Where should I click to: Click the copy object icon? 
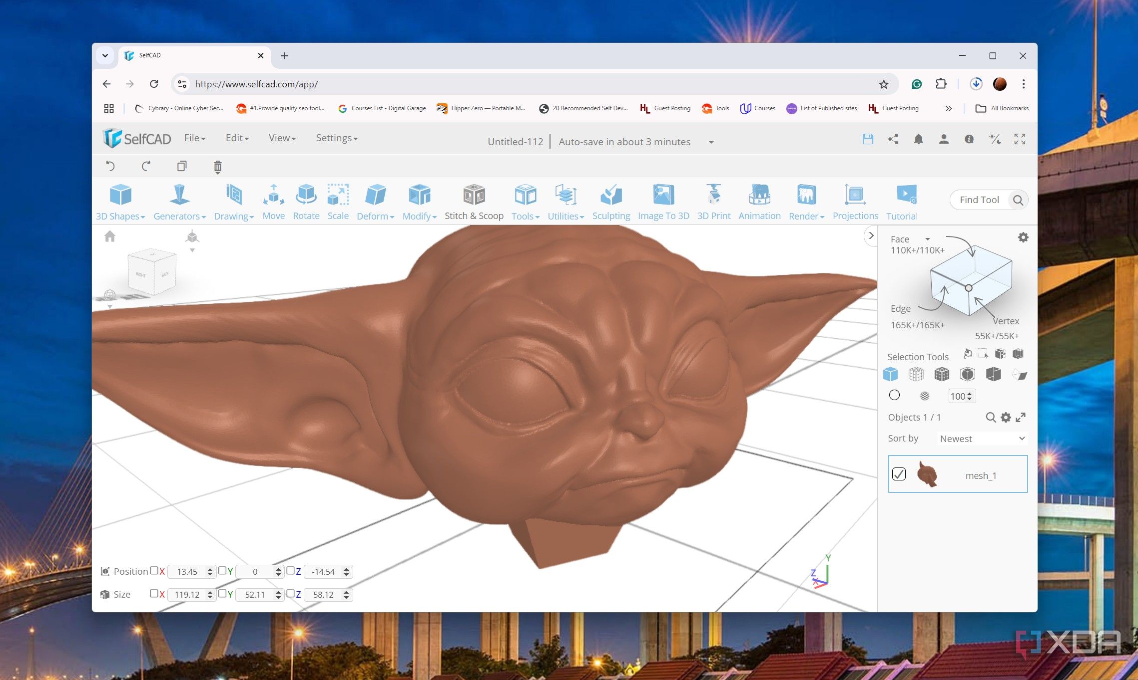click(182, 166)
